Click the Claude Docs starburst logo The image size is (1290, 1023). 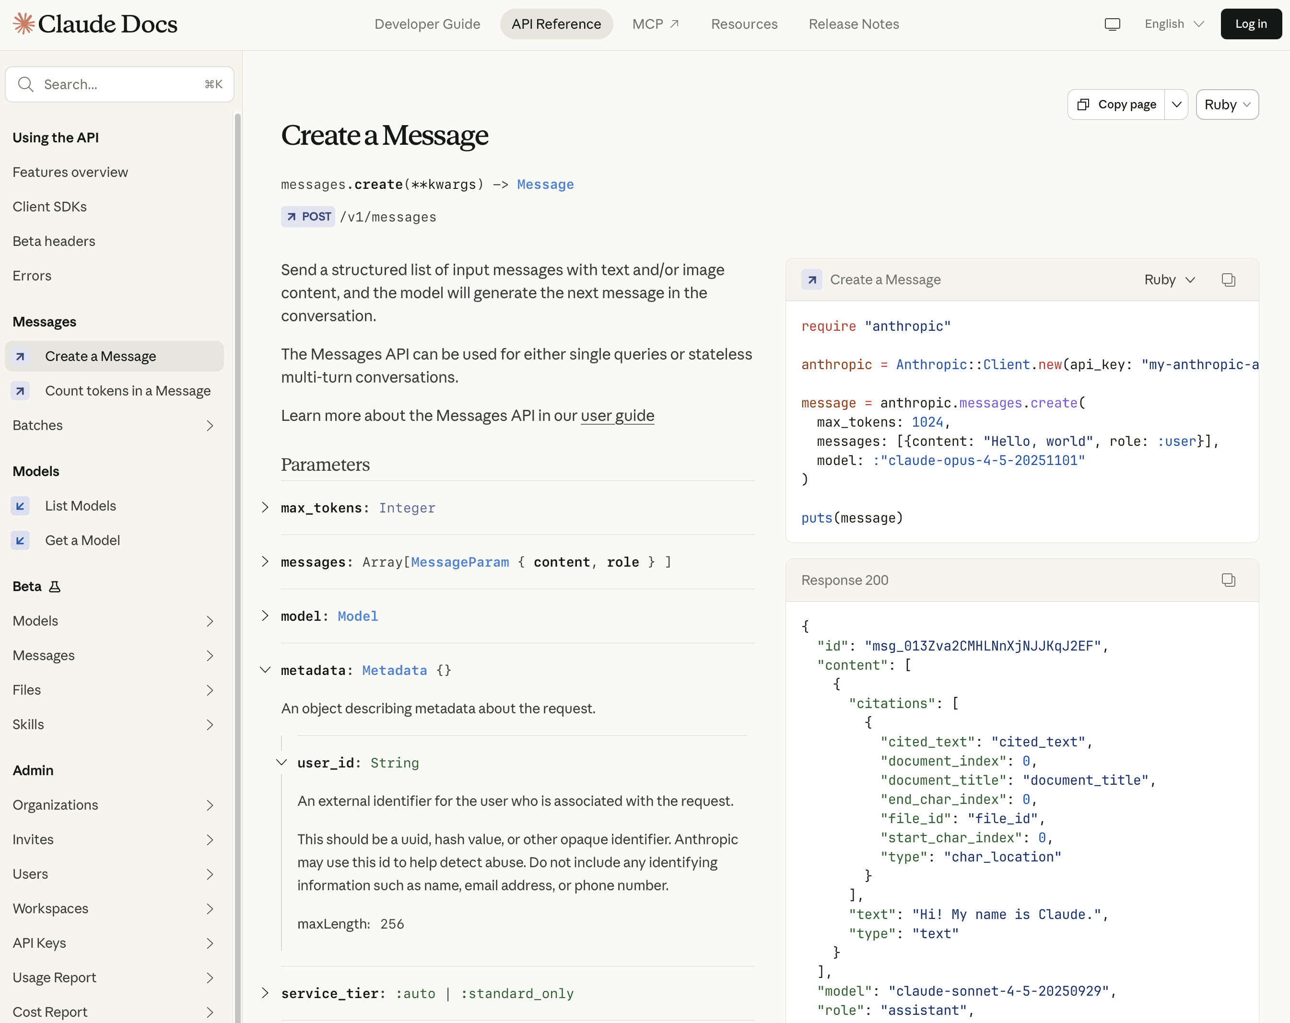click(x=24, y=24)
